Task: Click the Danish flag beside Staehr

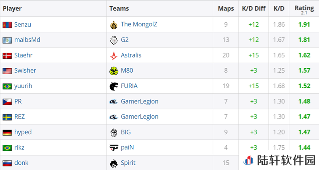Action: [x=7, y=55]
